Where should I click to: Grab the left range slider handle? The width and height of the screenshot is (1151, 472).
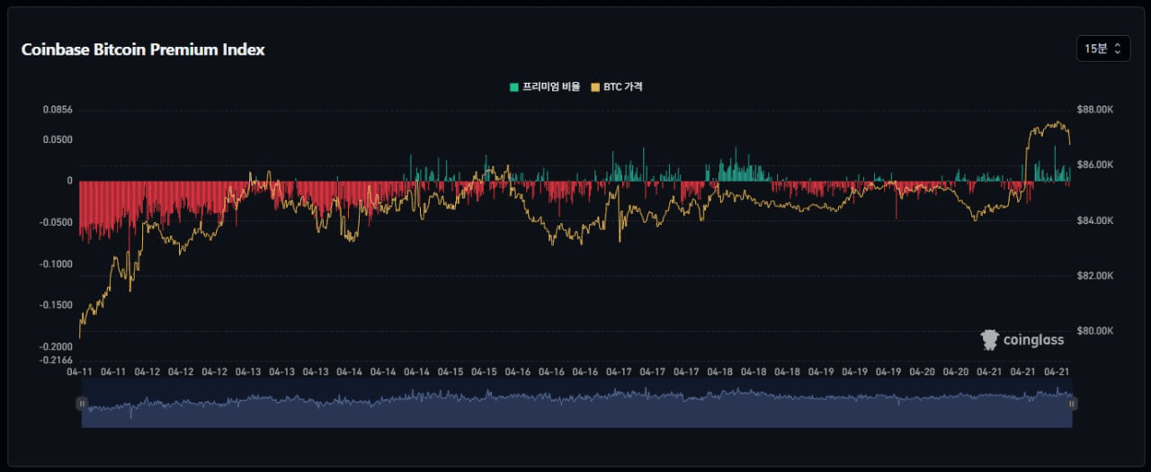pos(82,404)
